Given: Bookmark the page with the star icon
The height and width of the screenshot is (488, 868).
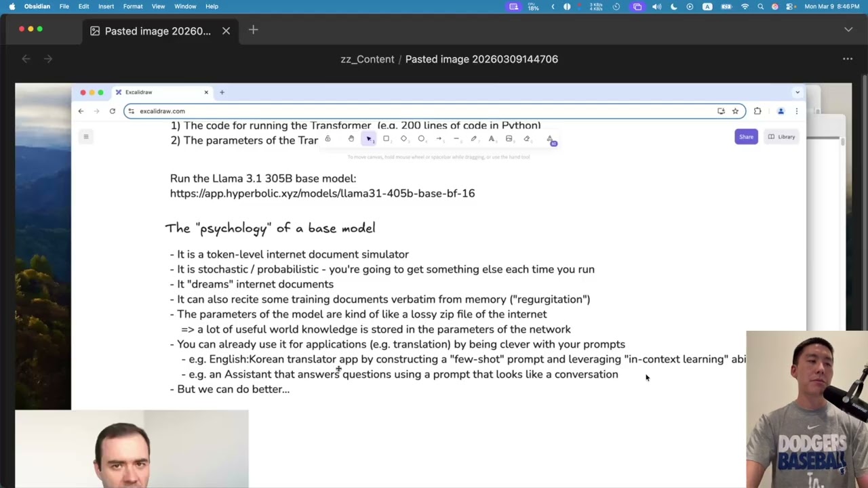Looking at the screenshot, I should click(x=735, y=111).
